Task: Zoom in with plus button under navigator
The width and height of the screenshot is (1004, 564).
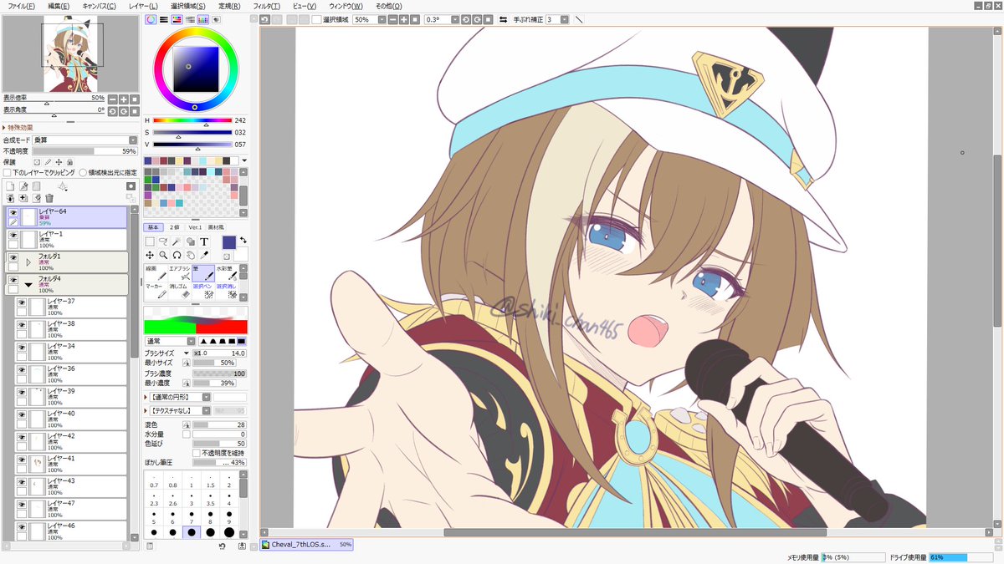Action: pos(124,99)
